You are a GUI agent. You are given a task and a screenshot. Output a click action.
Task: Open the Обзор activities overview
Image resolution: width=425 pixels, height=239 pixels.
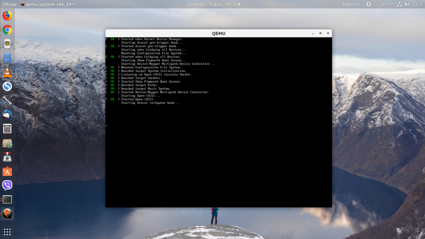tap(10, 4)
